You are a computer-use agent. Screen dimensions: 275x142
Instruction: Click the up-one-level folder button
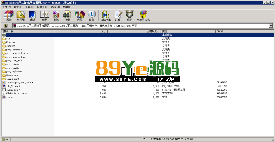(5, 26)
